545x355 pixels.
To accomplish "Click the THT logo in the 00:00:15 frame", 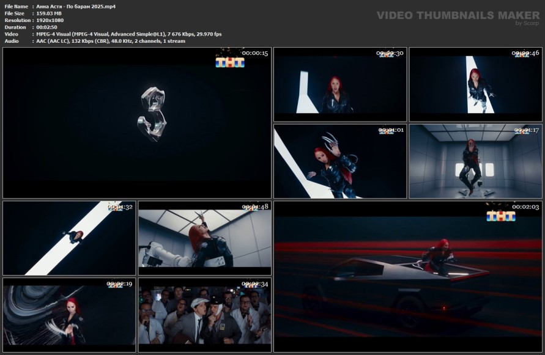I will (230, 62).
